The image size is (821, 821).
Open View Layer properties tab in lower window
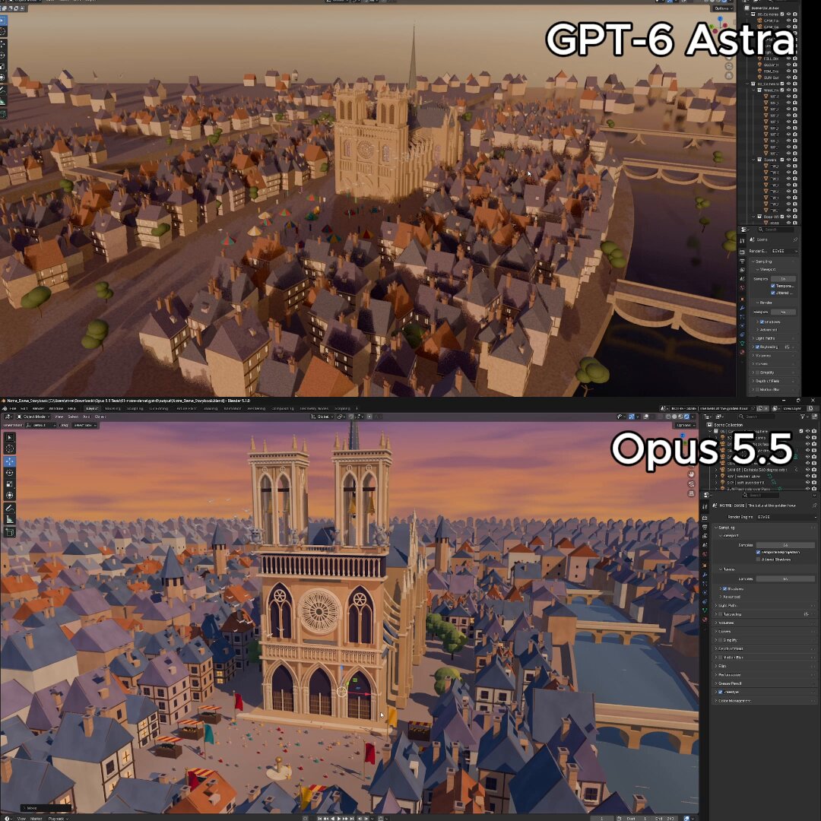[705, 536]
